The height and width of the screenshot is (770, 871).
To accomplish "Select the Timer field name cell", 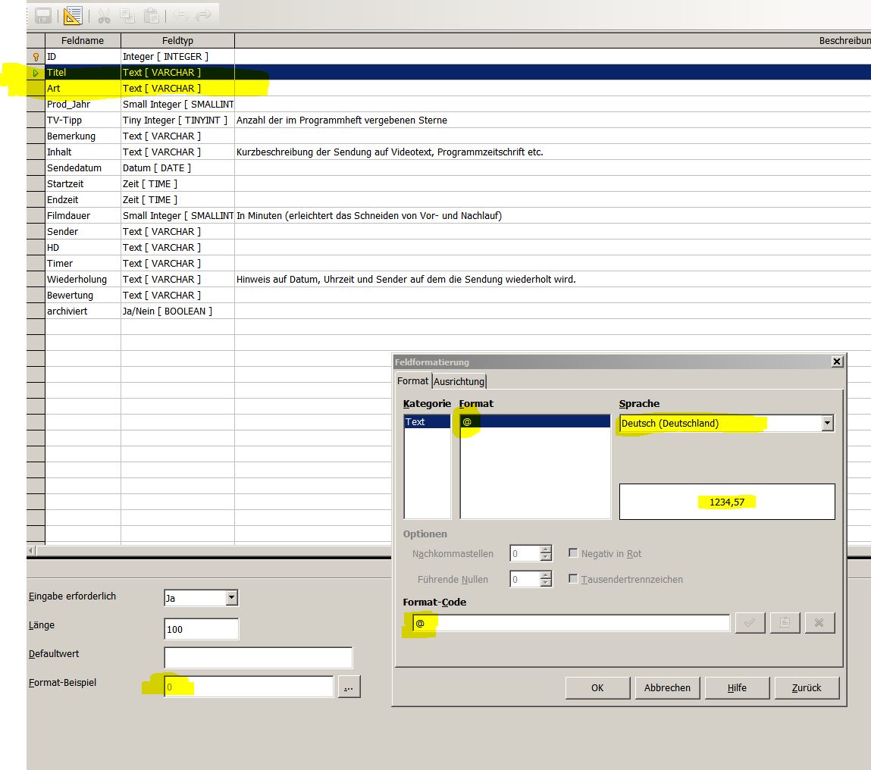I will tap(83, 263).
